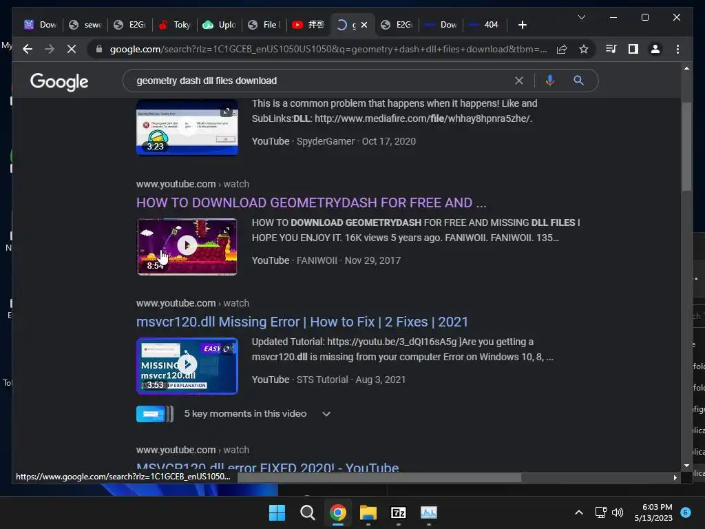705x529 pixels.
Task: Click key moments preview thumbnail
Action: coord(155,414)
